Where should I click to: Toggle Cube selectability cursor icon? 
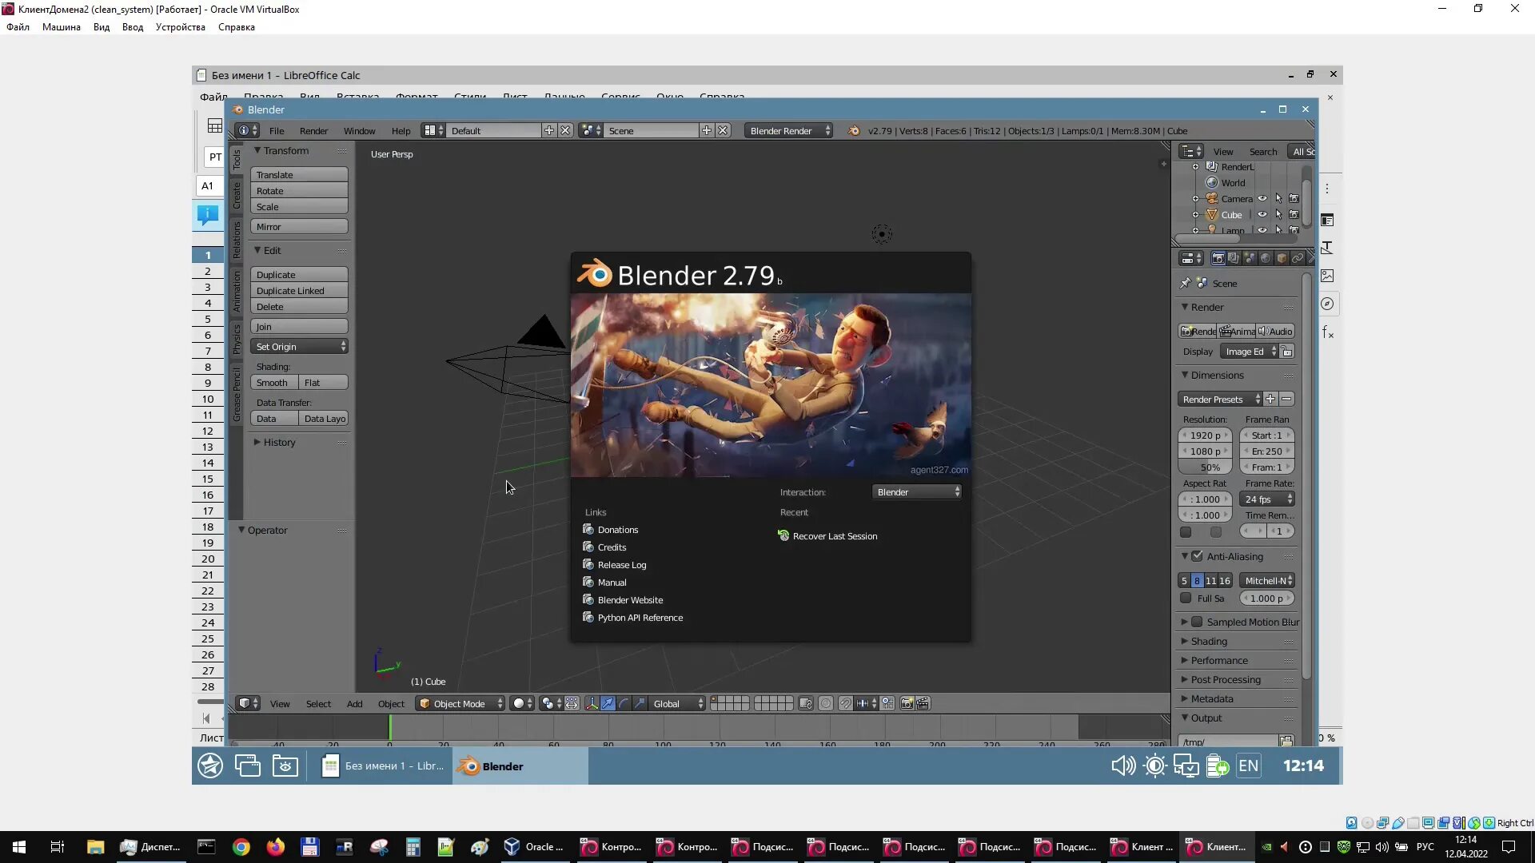click(x=1278, y=215)
